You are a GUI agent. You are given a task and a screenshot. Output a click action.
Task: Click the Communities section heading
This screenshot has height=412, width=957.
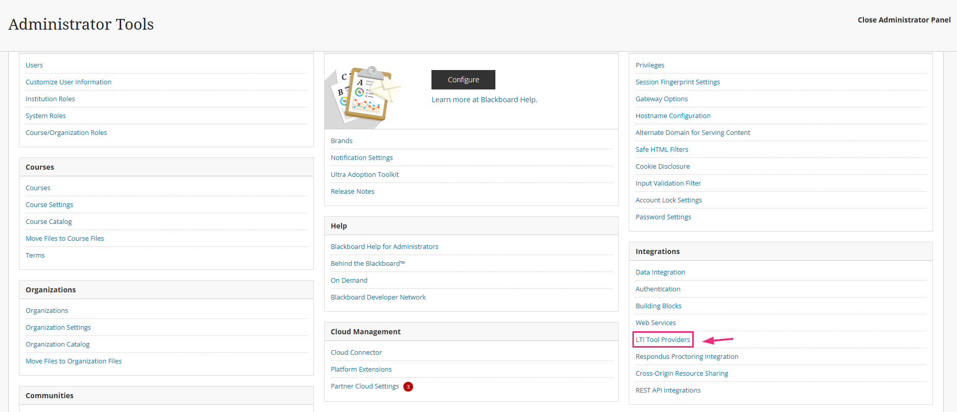pyautogui.click(x=50, y=396)
